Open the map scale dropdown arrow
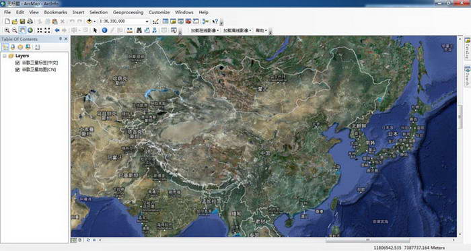The image size is (471, 251). pos(147,22)
